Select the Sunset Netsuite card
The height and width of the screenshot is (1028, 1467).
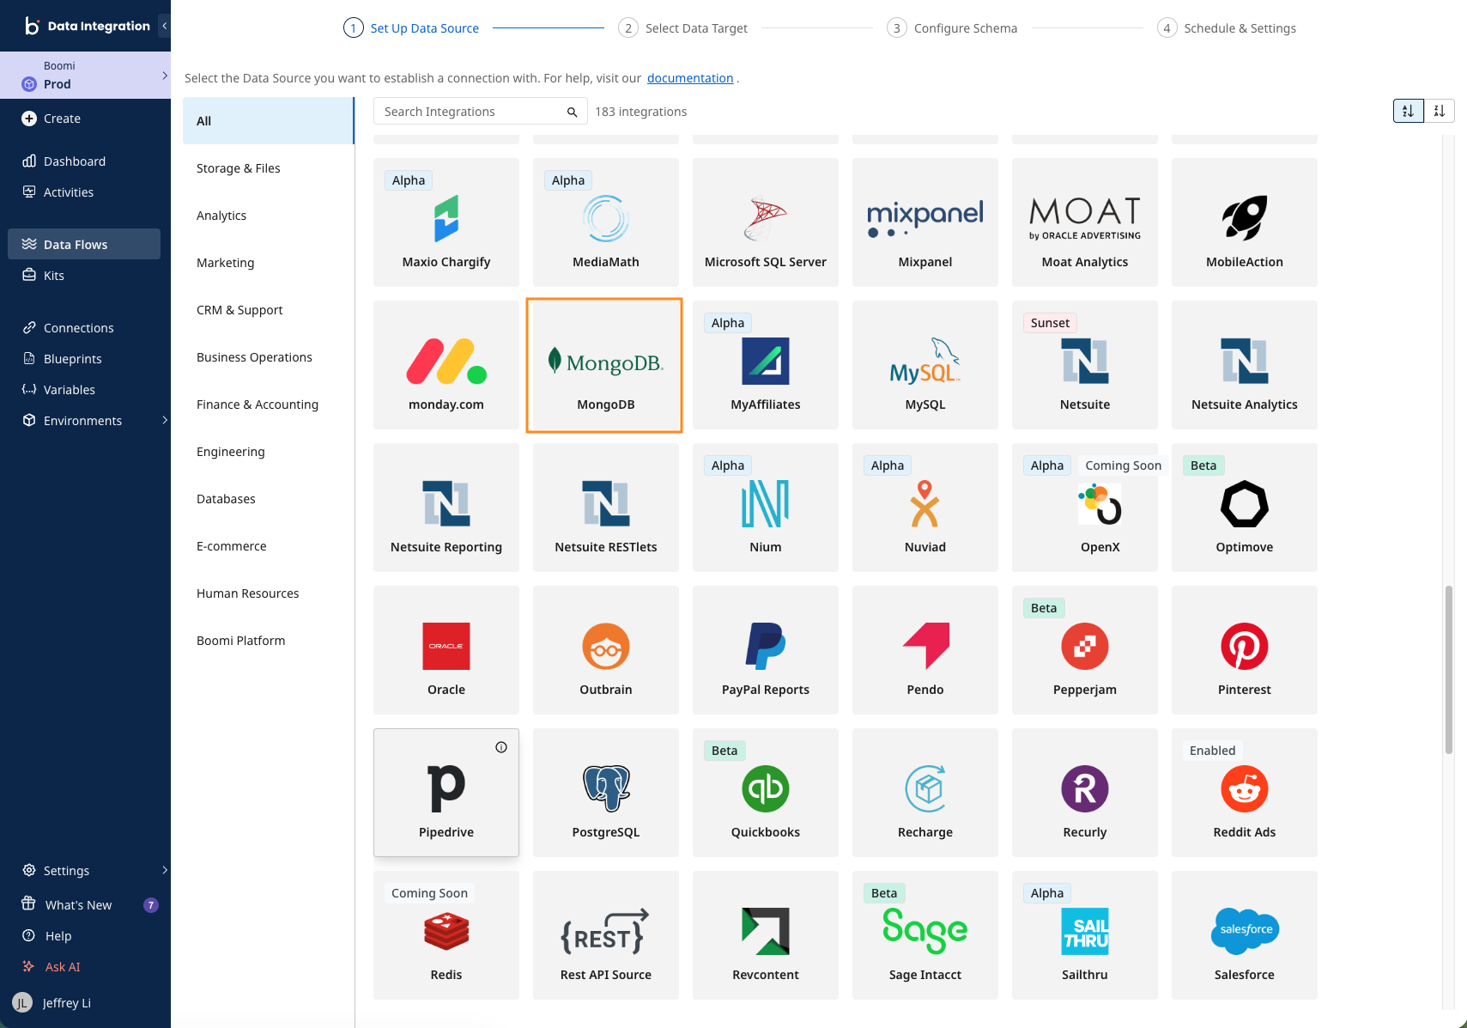1085,365
